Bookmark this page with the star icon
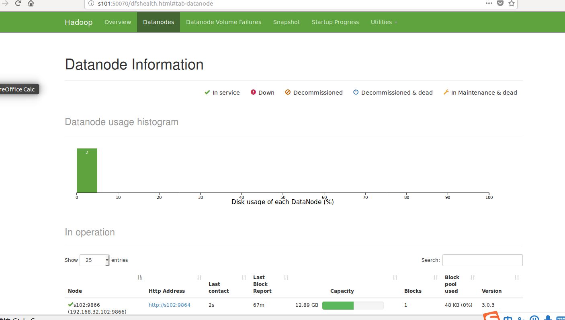The image size is (565, 320). click(x=511, y=4)
